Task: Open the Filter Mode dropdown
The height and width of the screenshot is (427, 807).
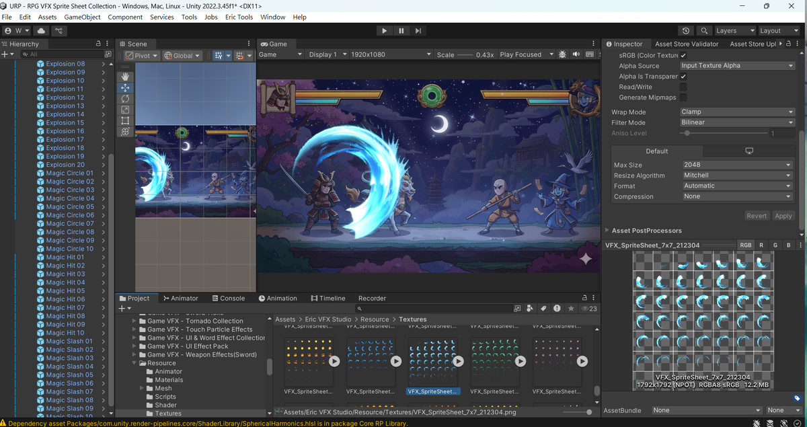Action: [737, 122]
